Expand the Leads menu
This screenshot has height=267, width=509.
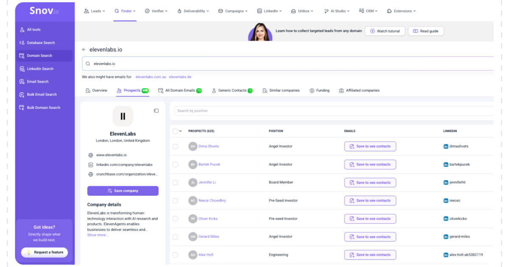coord(95,11)
